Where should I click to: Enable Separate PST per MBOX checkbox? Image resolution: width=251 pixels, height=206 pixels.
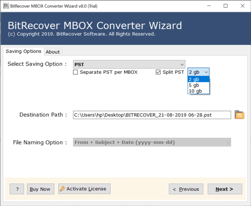coord(75,72)
